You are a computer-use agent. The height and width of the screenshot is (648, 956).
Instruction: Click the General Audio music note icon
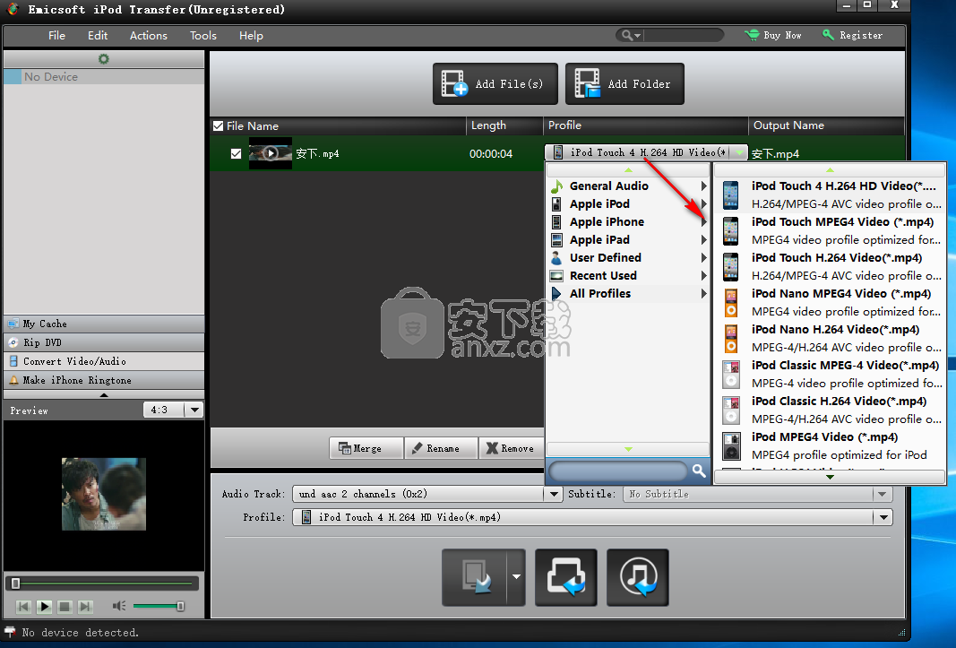(x=556, y=186)
